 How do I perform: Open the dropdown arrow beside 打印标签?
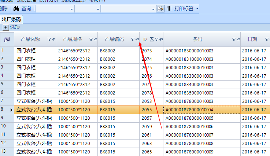click(197, 8)
